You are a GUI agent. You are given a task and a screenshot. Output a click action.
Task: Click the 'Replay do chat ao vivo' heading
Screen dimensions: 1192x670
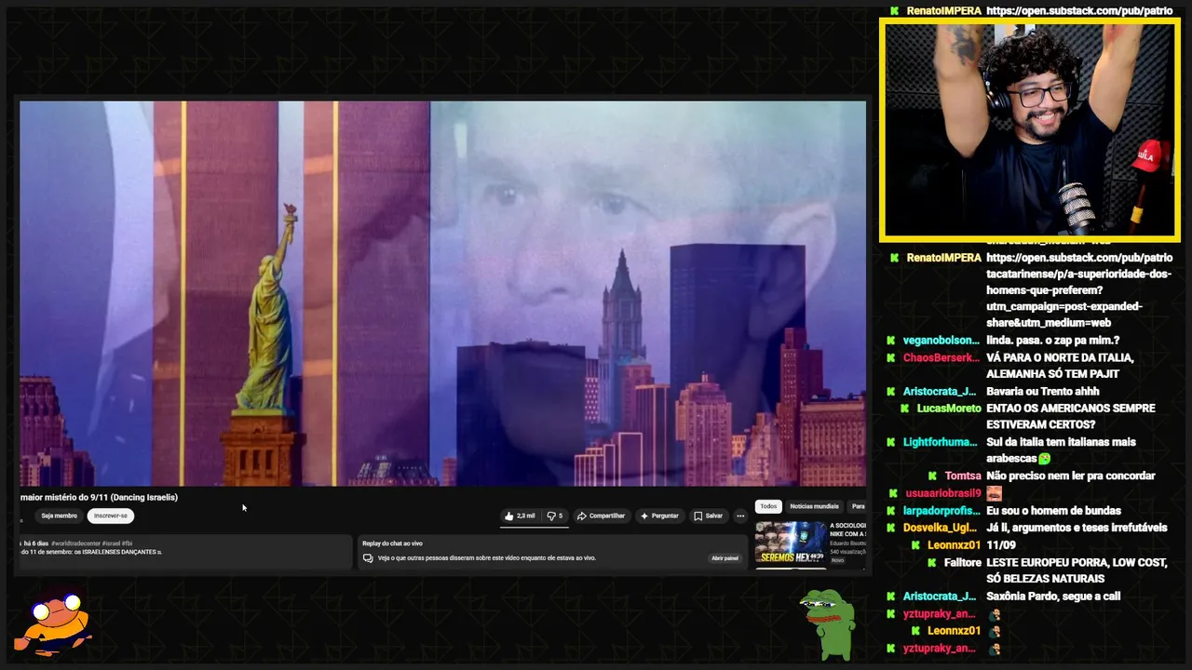click(x=392, y=543)
